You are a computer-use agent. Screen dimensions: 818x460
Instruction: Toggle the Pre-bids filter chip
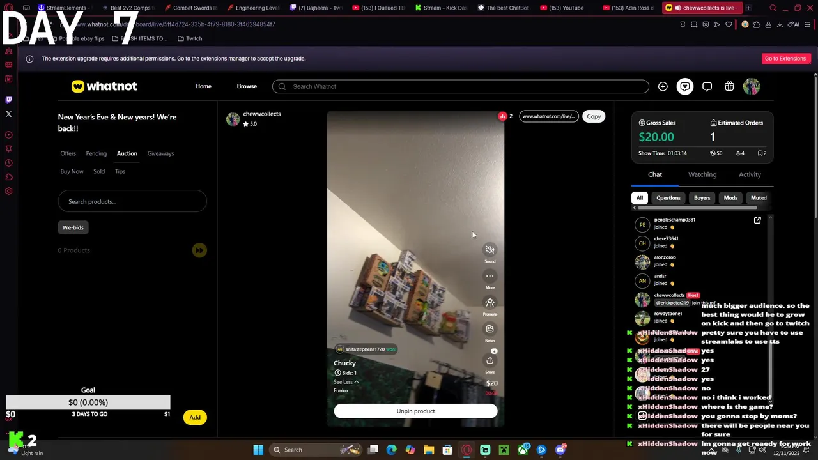click(73, 227)
